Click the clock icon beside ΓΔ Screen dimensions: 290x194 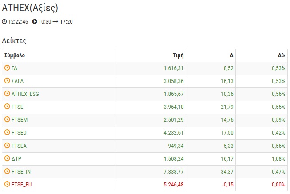[x=7, y=68]
